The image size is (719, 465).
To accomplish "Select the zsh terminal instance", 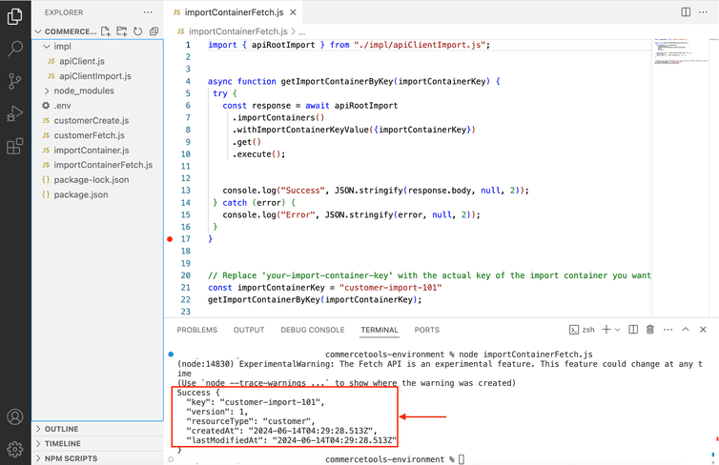I will click(582, 330).
